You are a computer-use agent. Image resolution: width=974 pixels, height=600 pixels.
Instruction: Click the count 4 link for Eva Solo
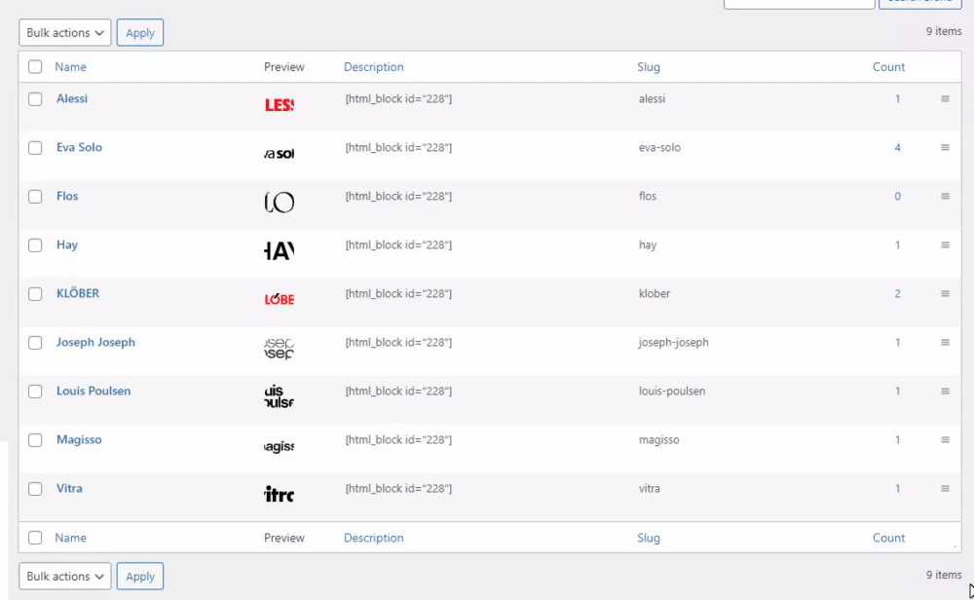click(897, 147)
